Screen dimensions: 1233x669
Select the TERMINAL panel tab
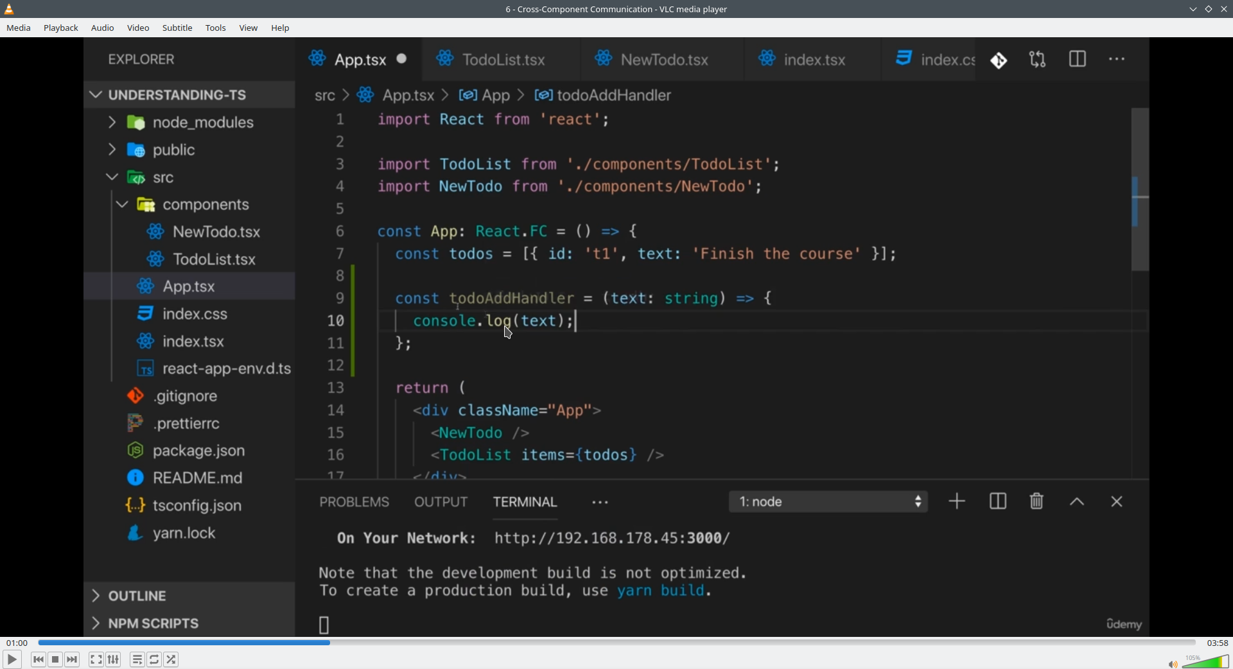coord(525,503)
